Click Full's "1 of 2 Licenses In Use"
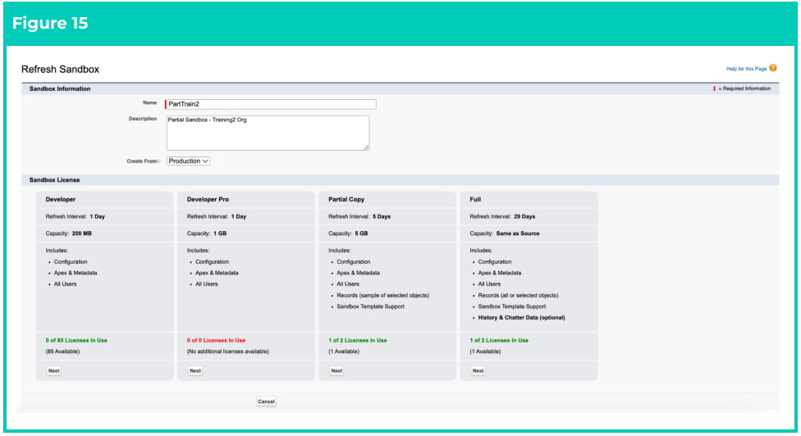Viewport: 801px width, 436px height. pyautogui.click(x=499, y=340)
